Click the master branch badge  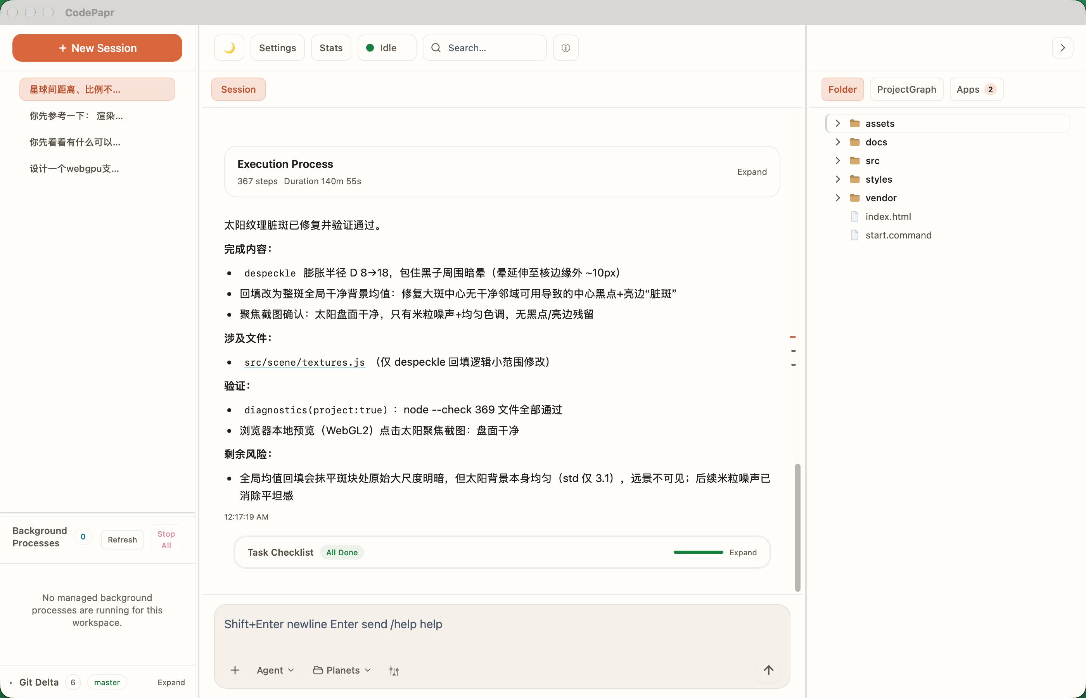(107, 682)
